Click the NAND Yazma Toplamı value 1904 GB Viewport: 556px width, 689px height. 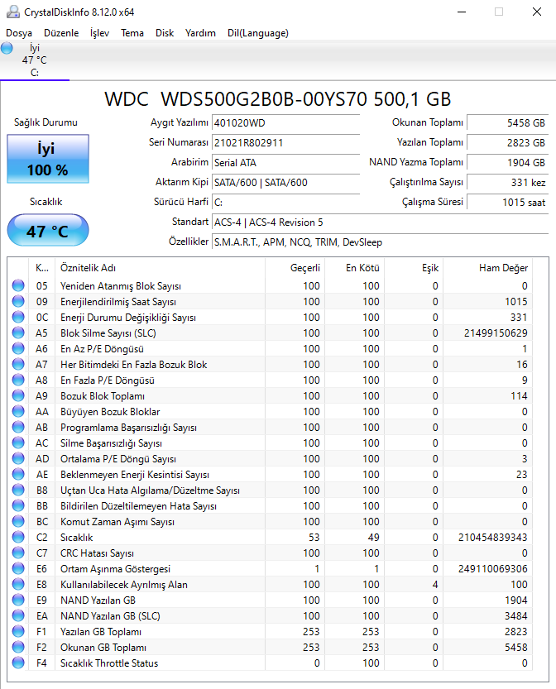point(508,163)
